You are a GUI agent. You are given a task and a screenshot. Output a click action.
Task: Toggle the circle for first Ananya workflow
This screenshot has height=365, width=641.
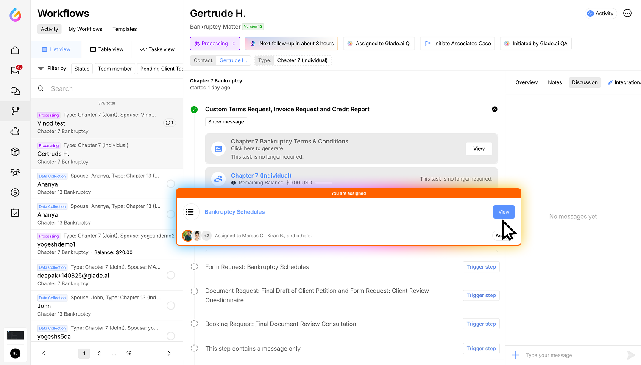pos(171,184)
